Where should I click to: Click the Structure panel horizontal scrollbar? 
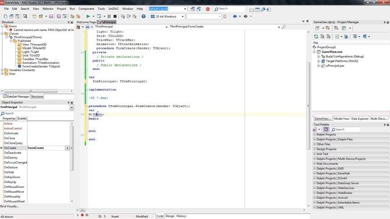click(30, 91)
